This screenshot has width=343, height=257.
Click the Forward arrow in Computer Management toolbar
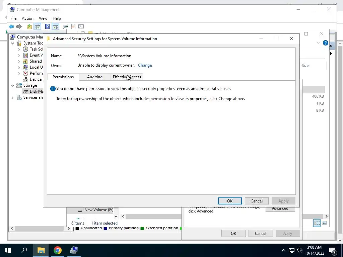pos(19,27)
